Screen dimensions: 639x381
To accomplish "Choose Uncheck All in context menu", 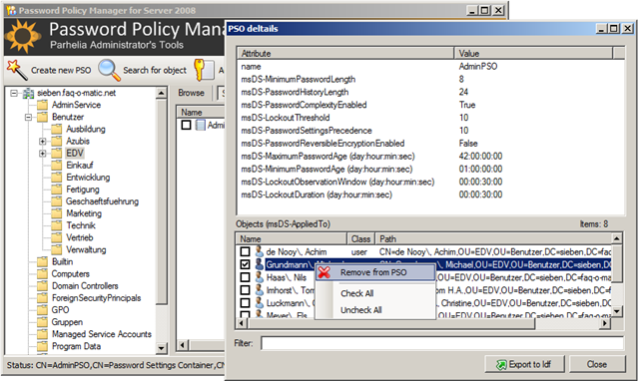I will [x=361, y=310].
